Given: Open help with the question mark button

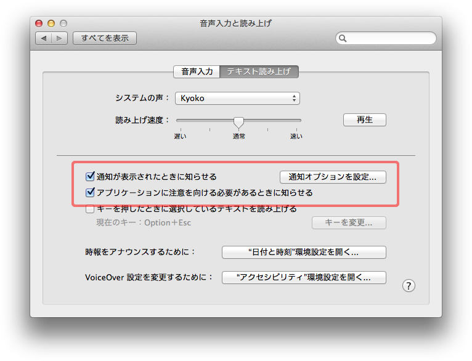Looking at the screenshot, I should click(x=409, y=285).
